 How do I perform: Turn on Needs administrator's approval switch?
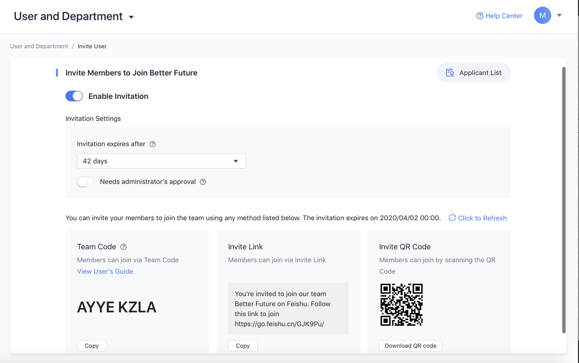[85, 182]
